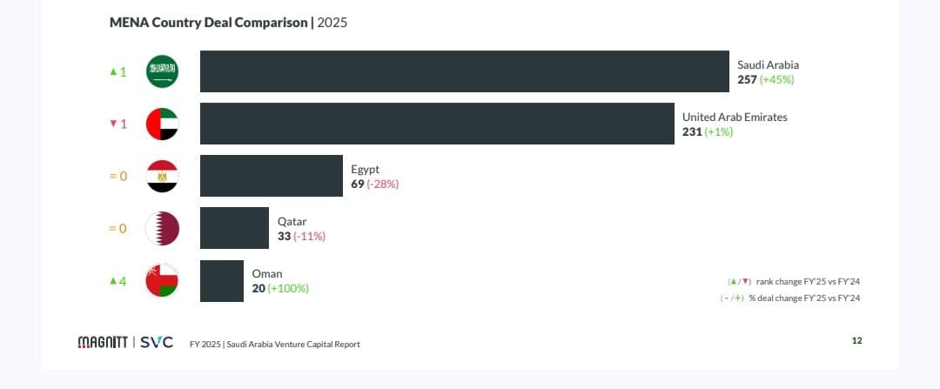Click the United Arab Emirates flag icon

[162, 124]
